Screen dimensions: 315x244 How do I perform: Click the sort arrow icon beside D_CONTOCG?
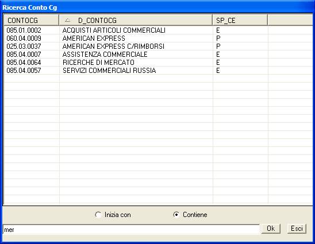pos(68,20)
